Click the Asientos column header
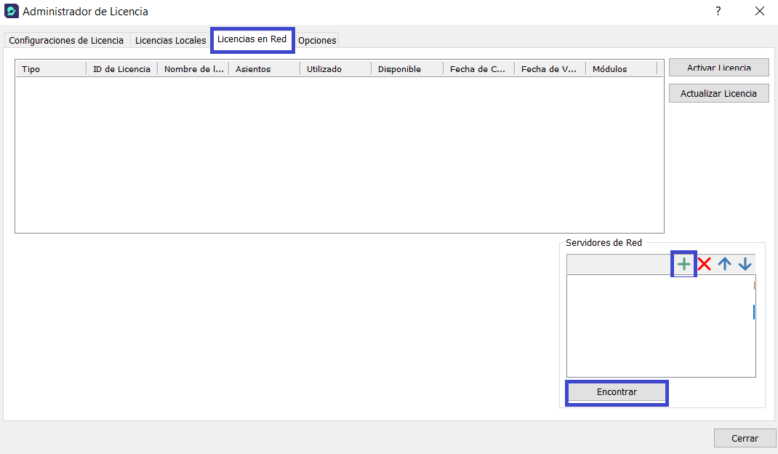Viewport: 778px width, 454px height. pos(264,69)
